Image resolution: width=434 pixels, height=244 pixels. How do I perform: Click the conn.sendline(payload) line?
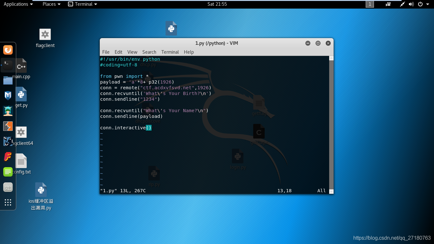point(131,116)
